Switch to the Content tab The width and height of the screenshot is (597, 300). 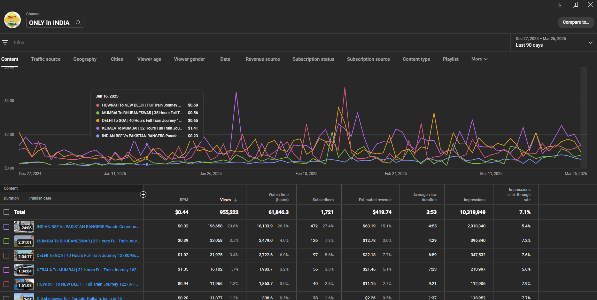(10, 59)
